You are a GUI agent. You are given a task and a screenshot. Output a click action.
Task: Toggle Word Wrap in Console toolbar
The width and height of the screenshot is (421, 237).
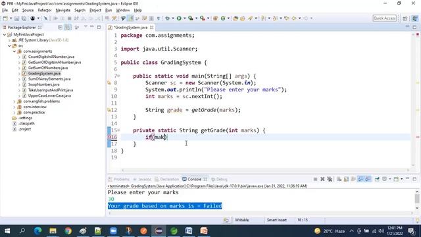(x=353, y=179)
